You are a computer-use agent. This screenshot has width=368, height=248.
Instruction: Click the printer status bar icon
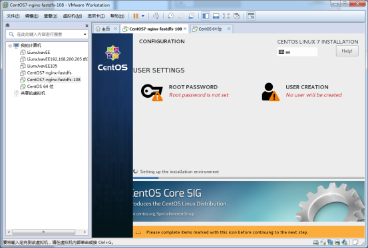pyautogui.click(x=337, y=242)
